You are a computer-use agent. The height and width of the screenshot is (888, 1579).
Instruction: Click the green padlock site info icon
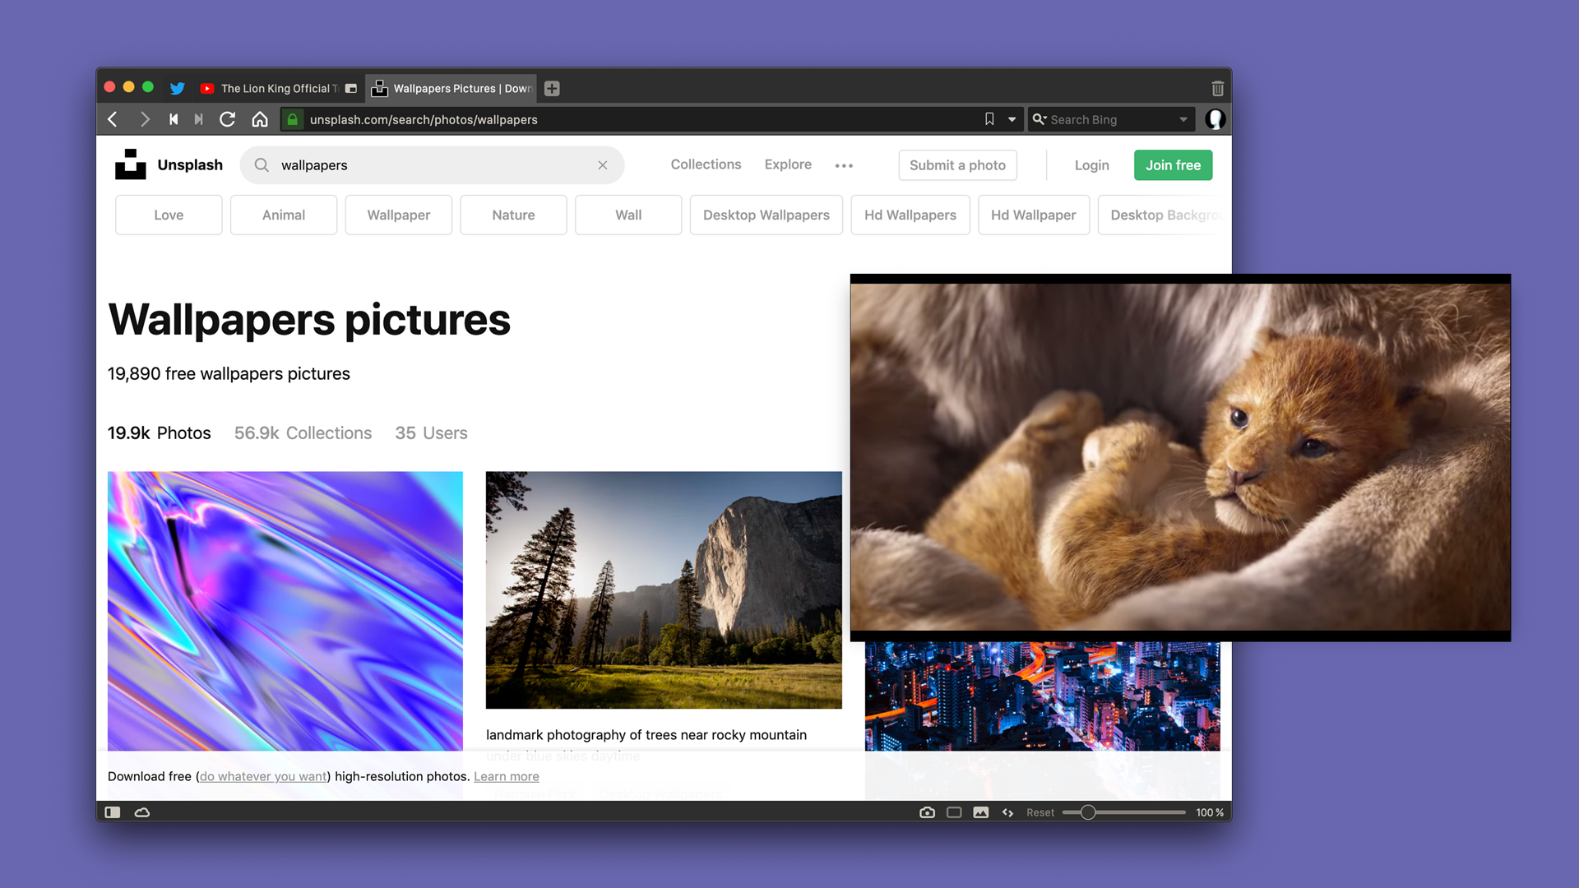[292, 119]
